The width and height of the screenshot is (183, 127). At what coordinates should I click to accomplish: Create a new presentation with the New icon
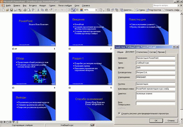coord(3,10)
